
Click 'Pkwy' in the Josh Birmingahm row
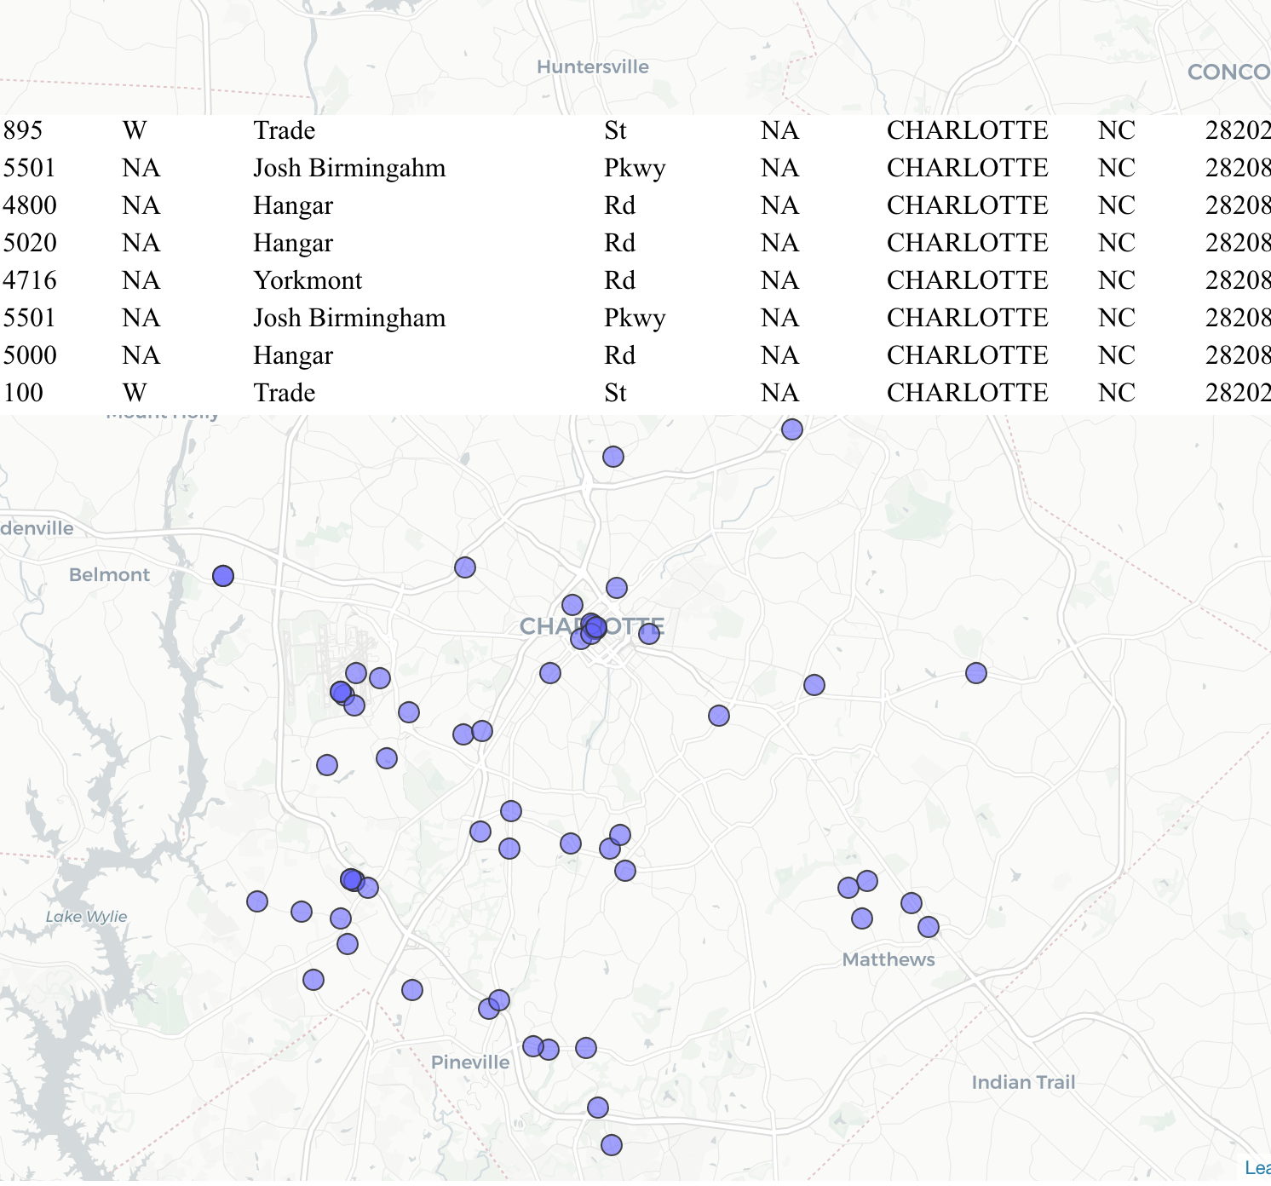point(635,169)
